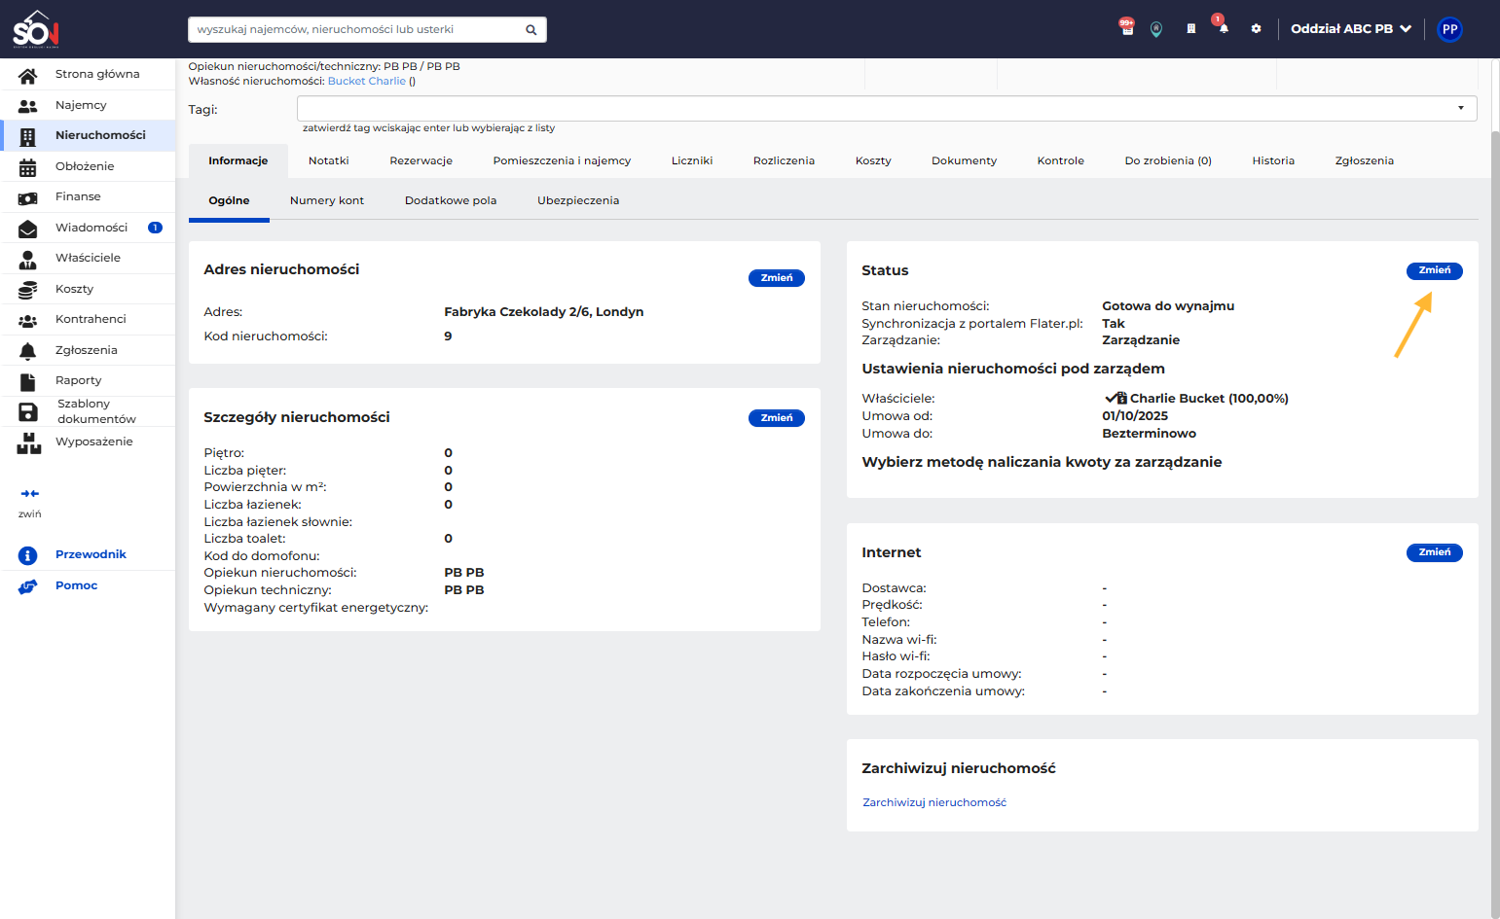Switch to the Notatki tab

point(329,161)
